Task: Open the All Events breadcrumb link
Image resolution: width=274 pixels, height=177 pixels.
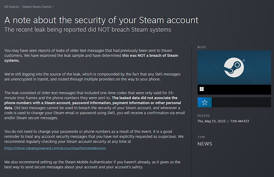Action: 13,7
